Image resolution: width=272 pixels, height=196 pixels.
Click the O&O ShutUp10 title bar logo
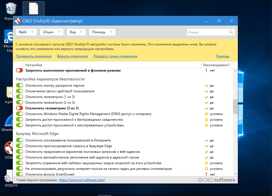18,21
